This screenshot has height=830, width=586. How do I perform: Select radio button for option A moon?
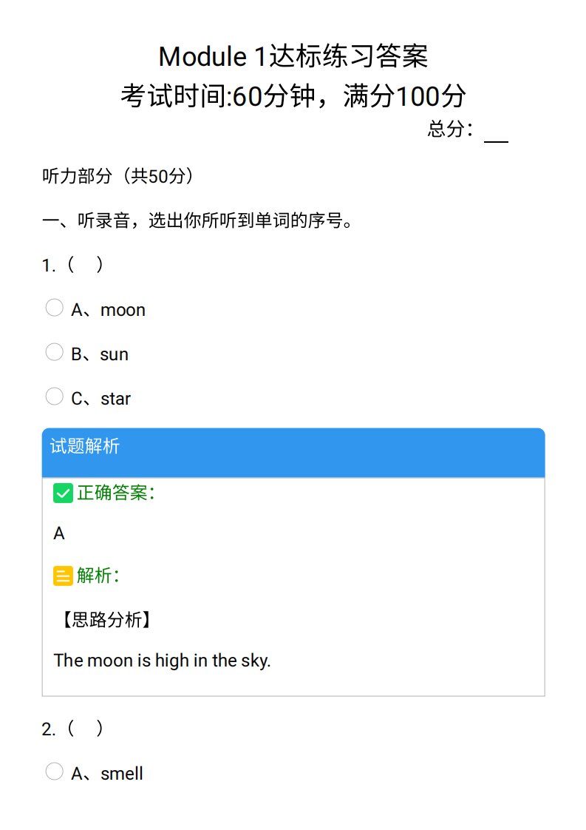pyautogui.click(x=54, y=308)
